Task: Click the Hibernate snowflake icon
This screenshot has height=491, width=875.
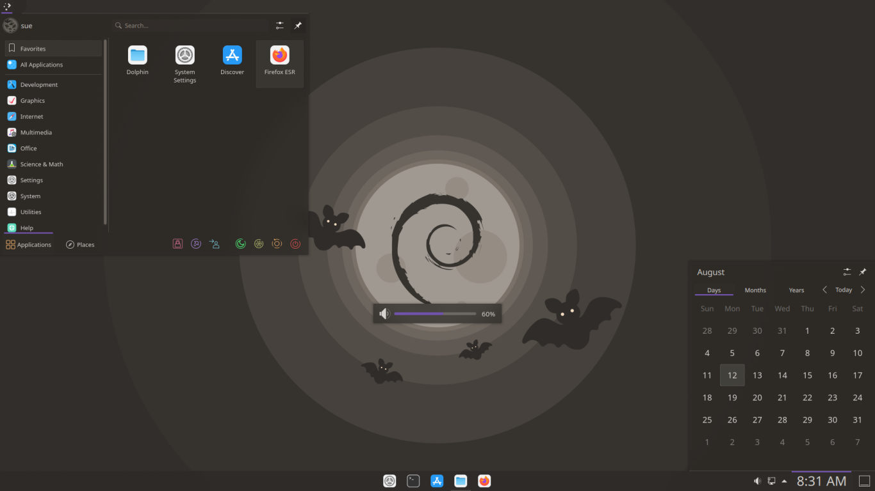Action: [x=259, y=244]
